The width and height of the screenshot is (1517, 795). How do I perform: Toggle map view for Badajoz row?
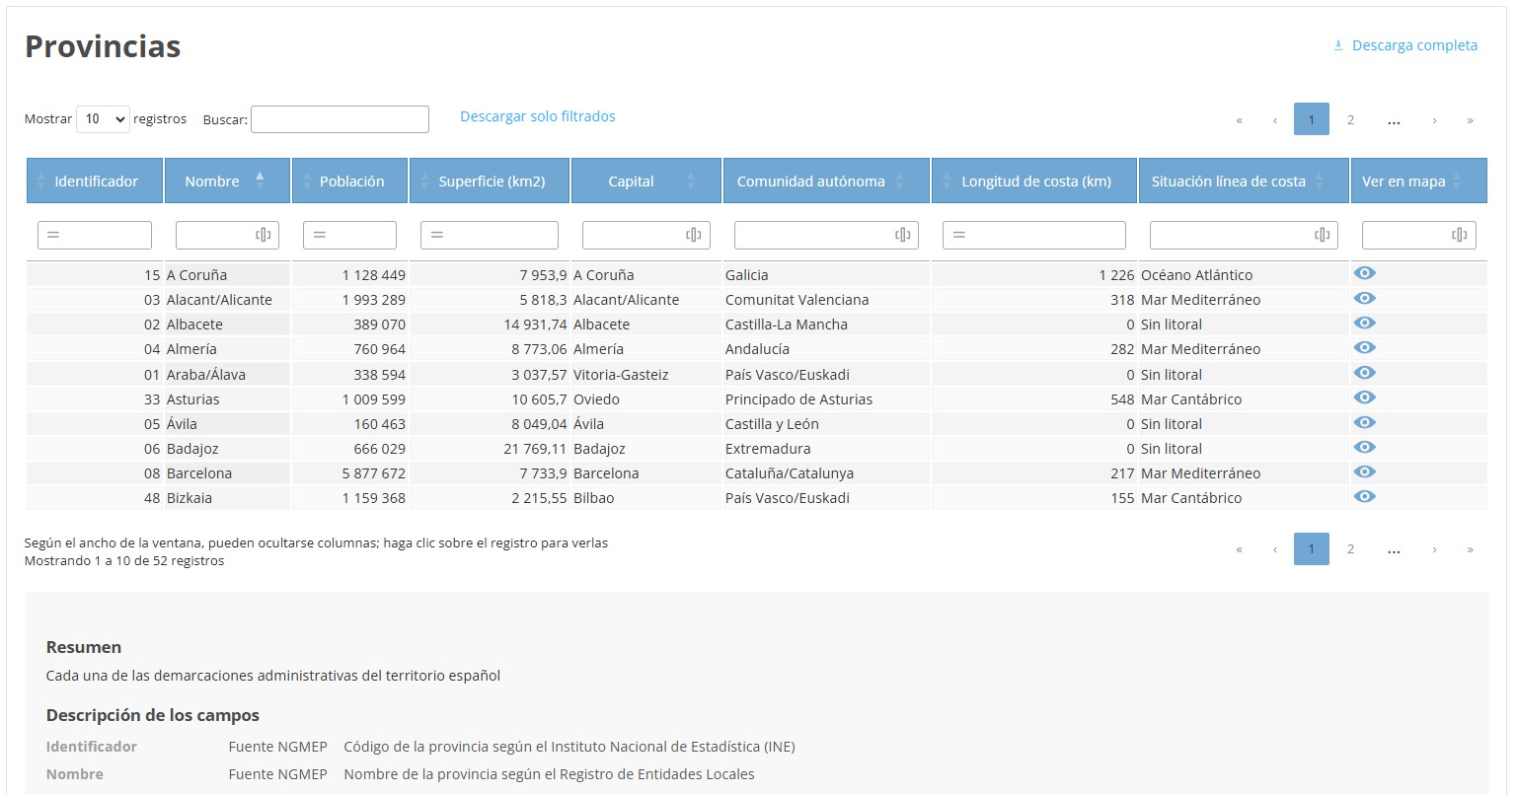(1364, 448)
